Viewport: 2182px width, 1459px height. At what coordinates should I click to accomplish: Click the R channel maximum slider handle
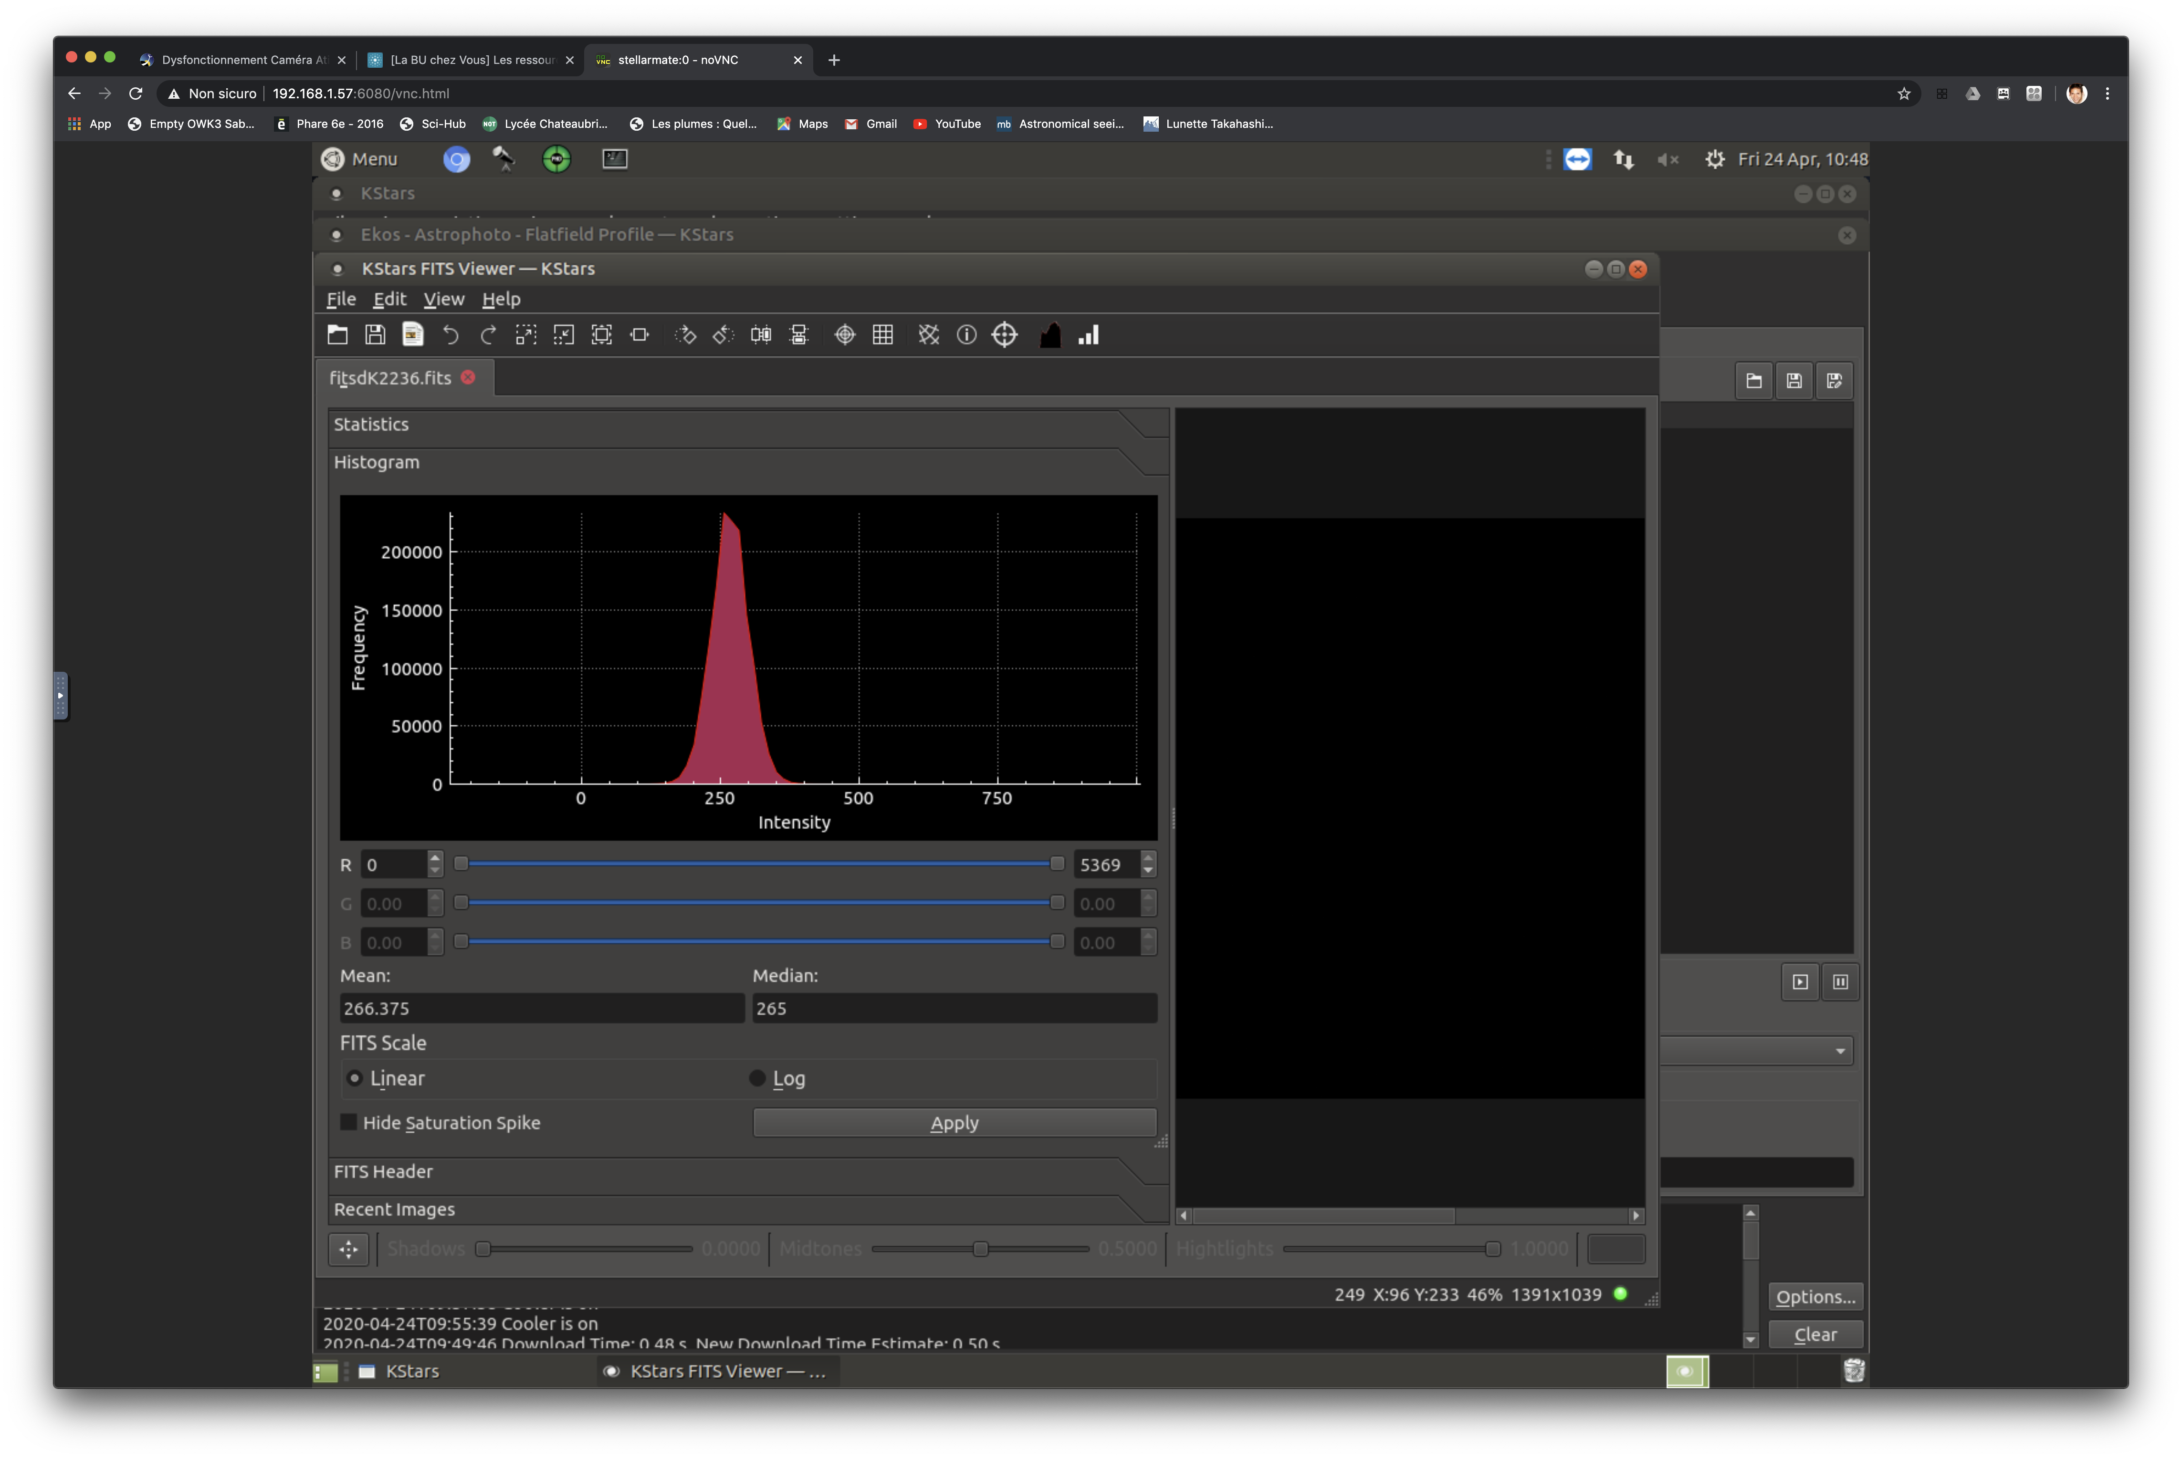point(1057,865)
